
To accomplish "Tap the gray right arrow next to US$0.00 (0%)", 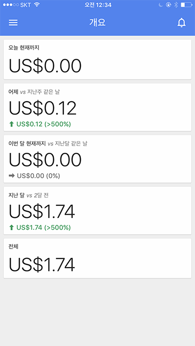I will (12, 176).
